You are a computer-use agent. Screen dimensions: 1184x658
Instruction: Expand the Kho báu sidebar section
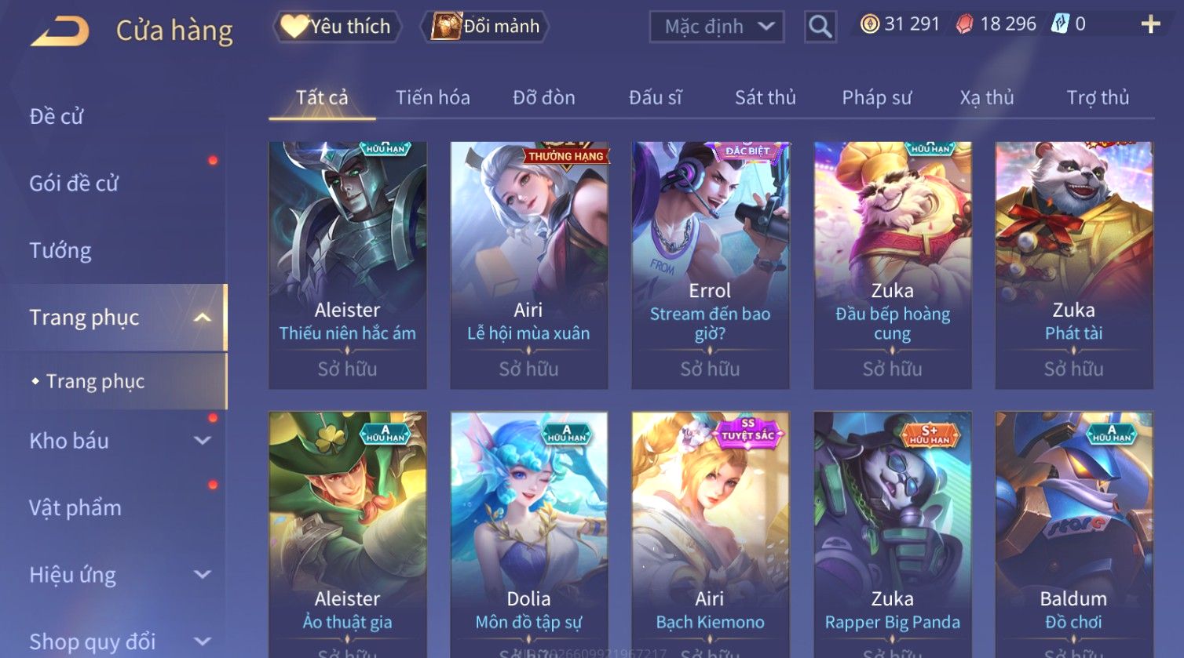coord(203,441)
